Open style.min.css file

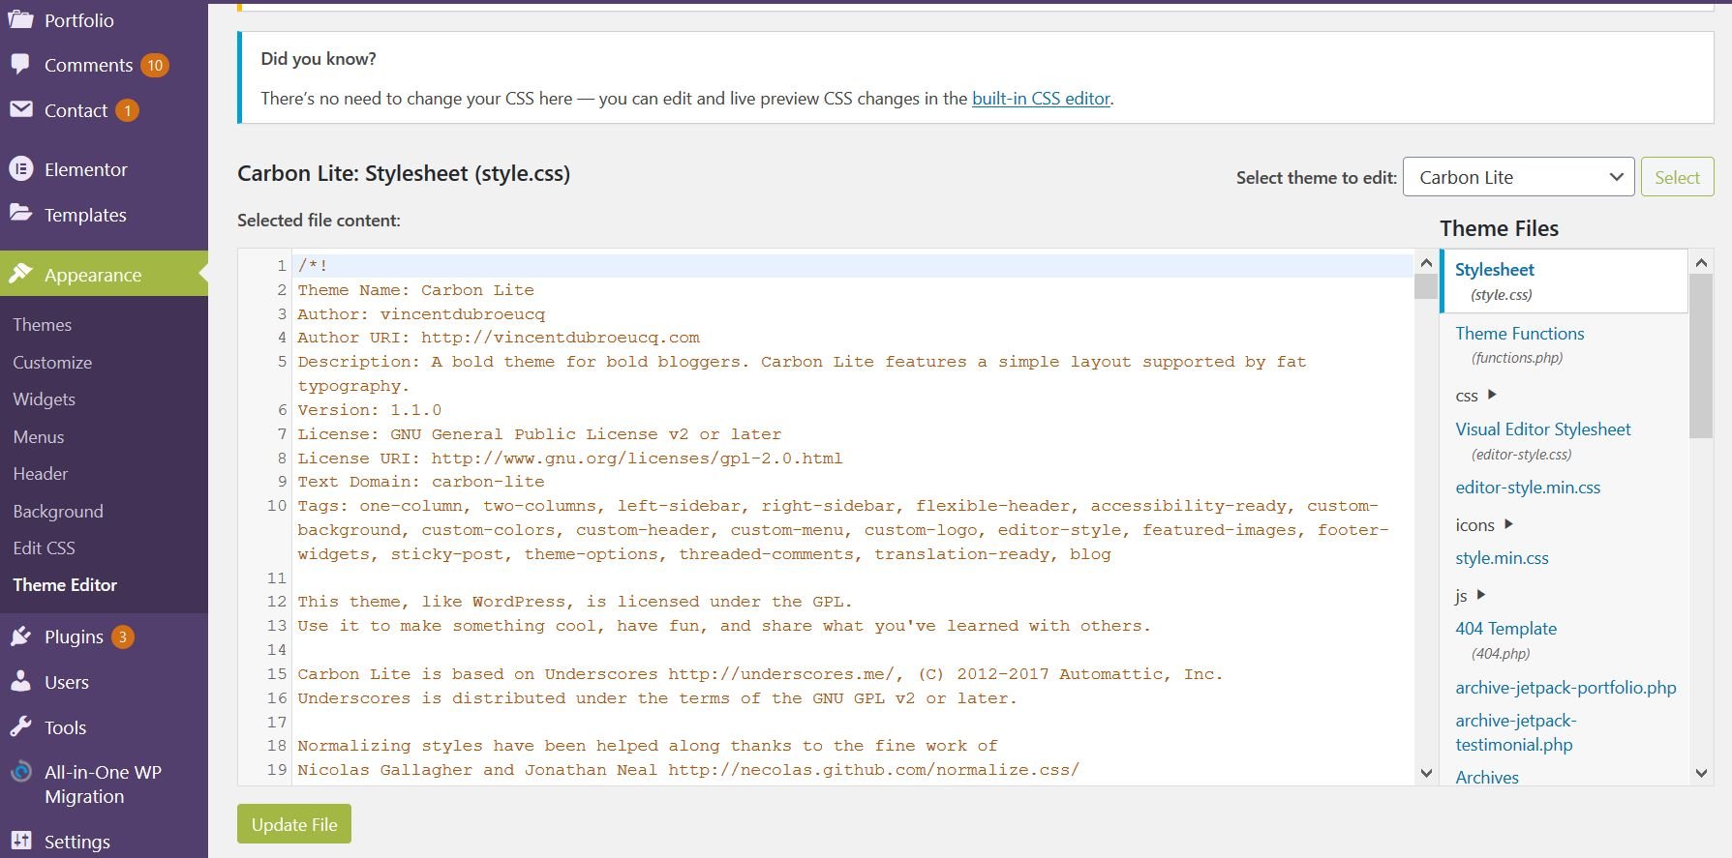(1502, 558)
